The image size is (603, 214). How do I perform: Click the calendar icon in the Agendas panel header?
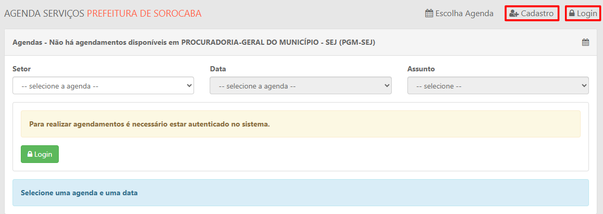coord(585,43)
